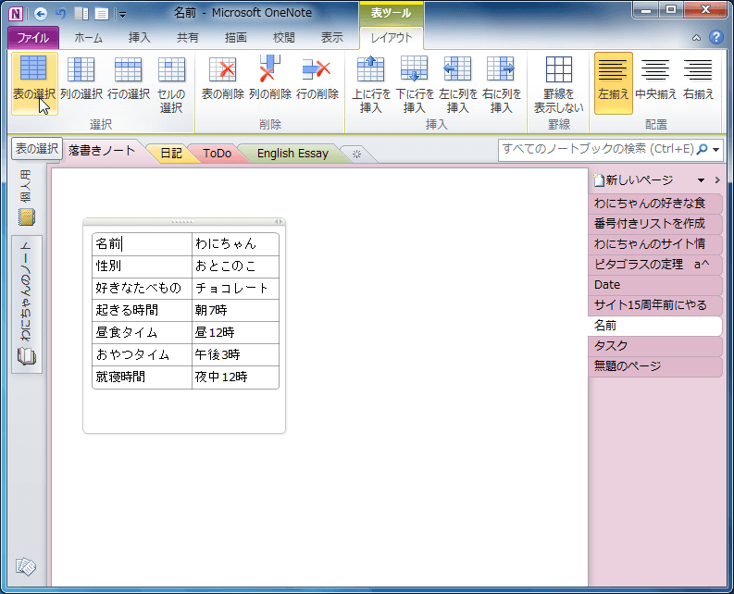Open the 無題のページ page

click(x=654, y=366)
